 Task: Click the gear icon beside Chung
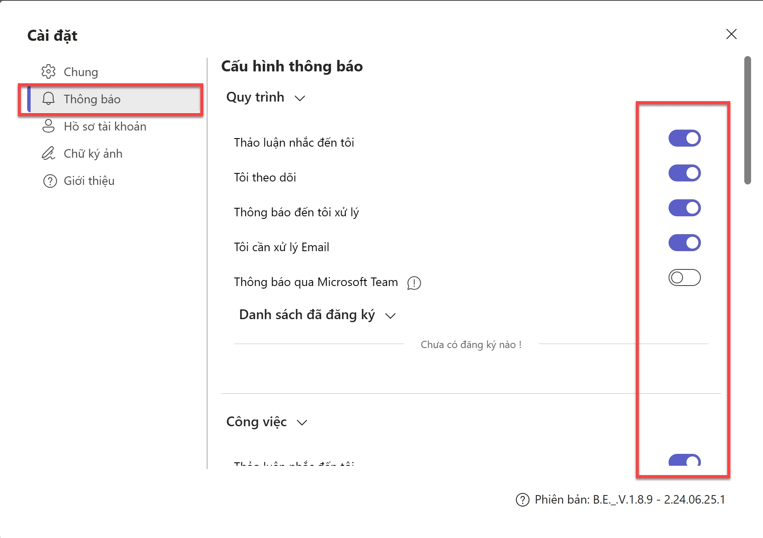coord(48,72)
